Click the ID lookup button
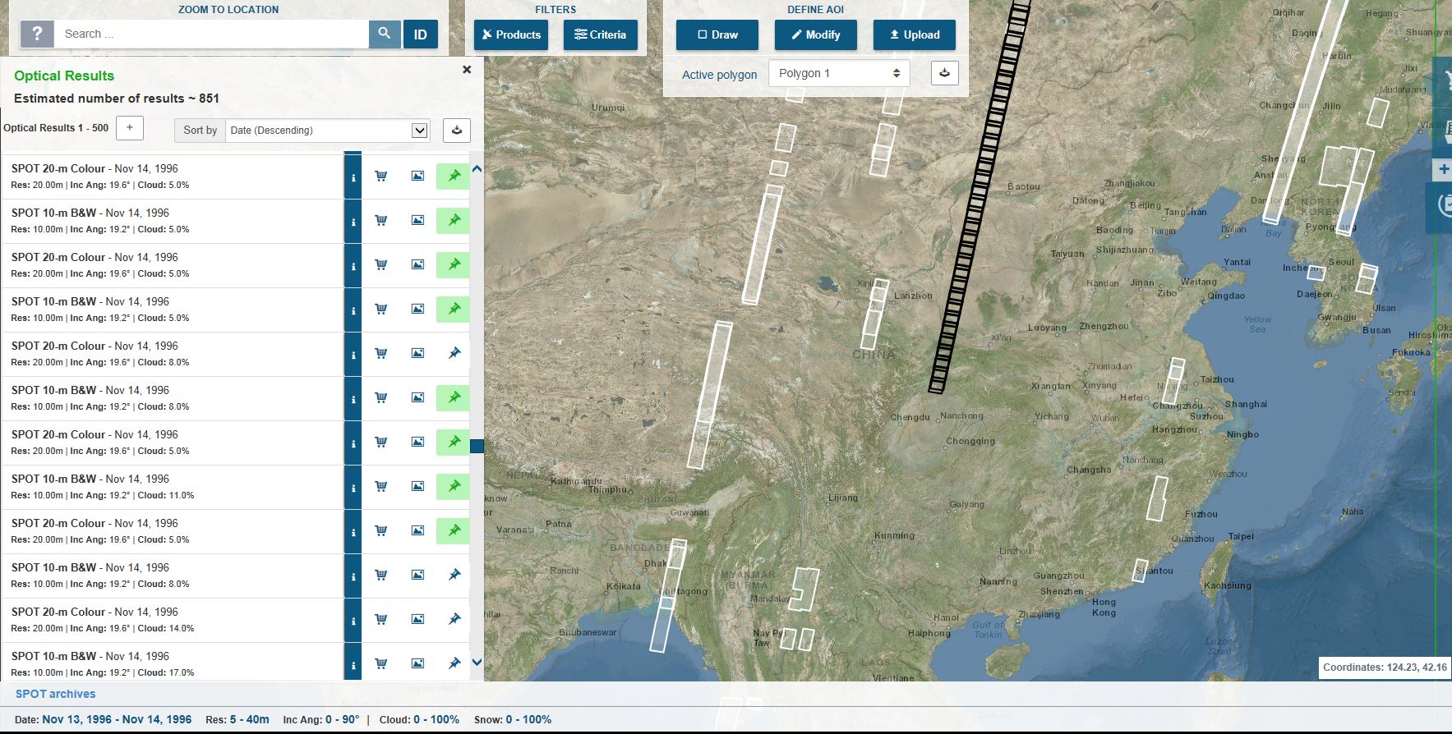 420,34
